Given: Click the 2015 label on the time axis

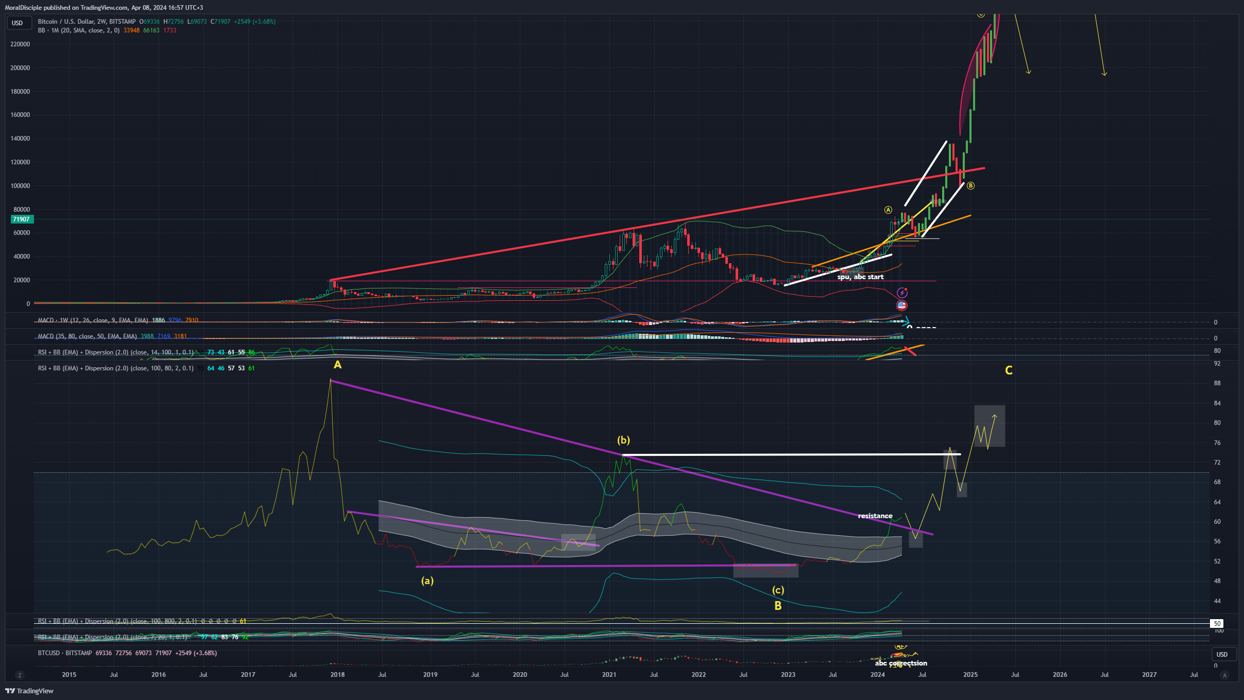Looking at the screenshot, I should point(69,675).
